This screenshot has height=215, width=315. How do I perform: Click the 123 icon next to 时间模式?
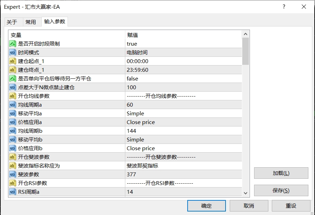(11, 52)
